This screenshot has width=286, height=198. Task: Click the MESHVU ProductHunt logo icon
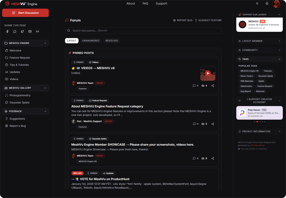tap(243, 25)
